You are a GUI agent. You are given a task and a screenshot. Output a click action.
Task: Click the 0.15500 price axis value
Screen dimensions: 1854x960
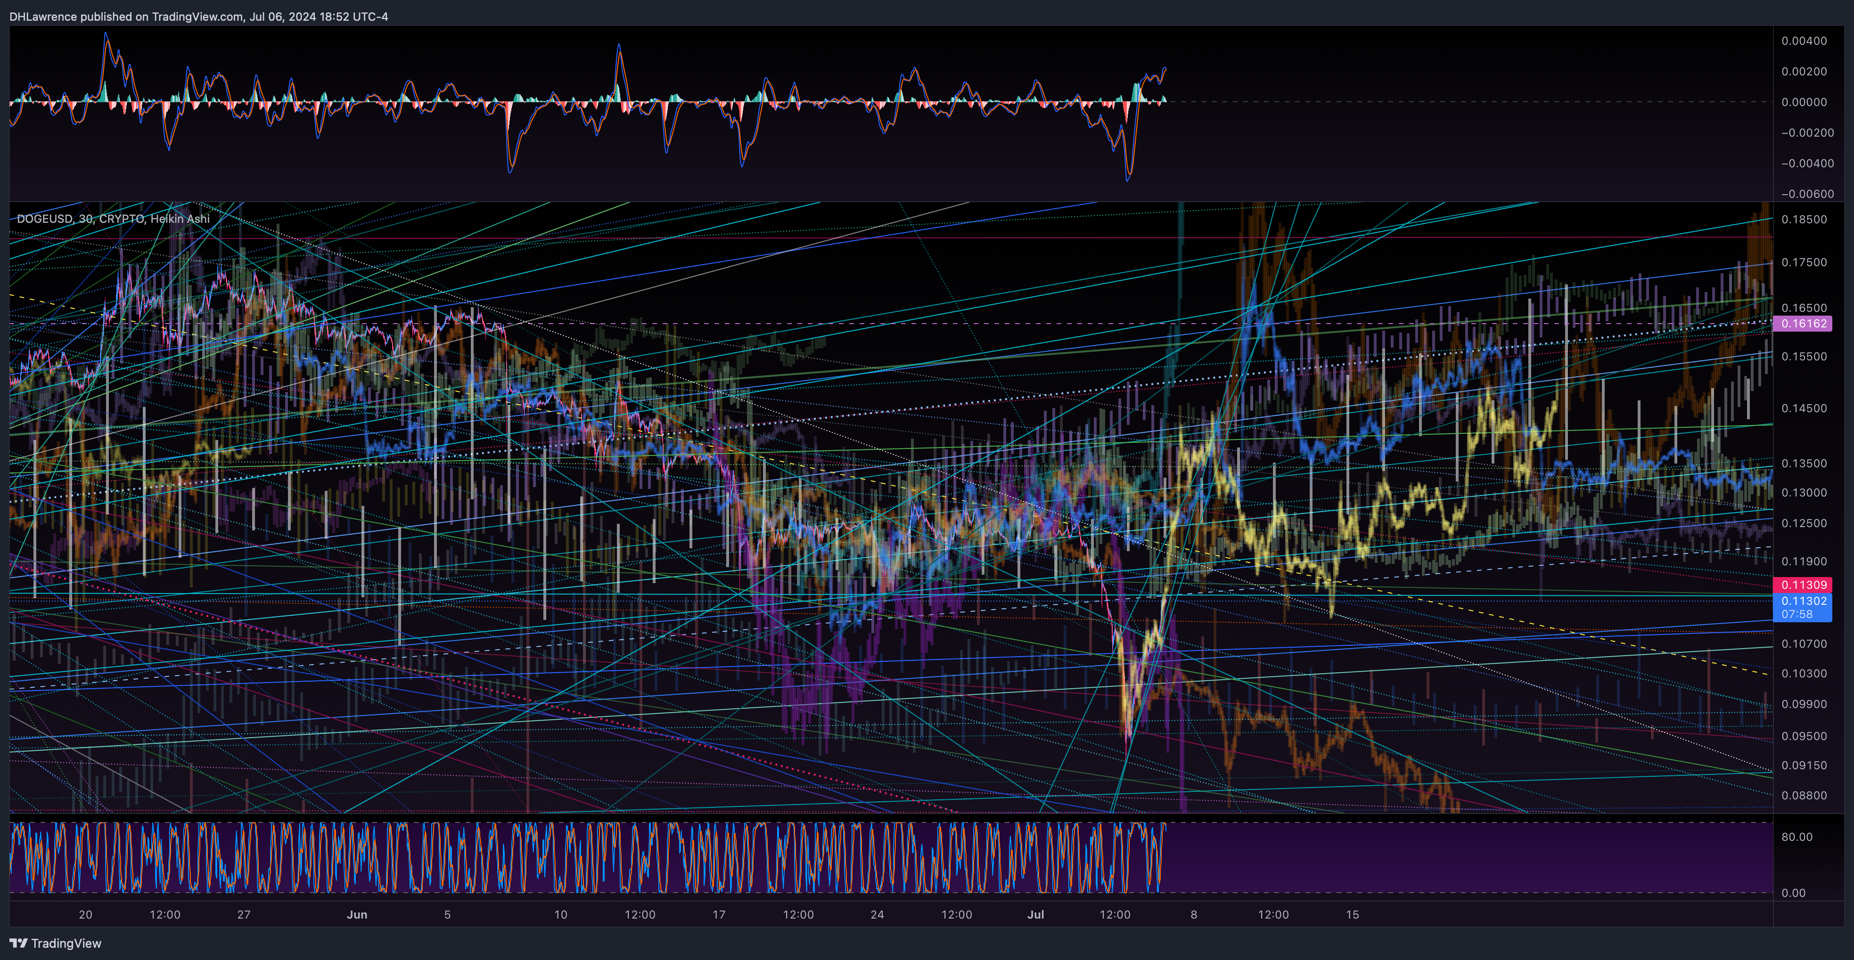(x=1804, y=357)
